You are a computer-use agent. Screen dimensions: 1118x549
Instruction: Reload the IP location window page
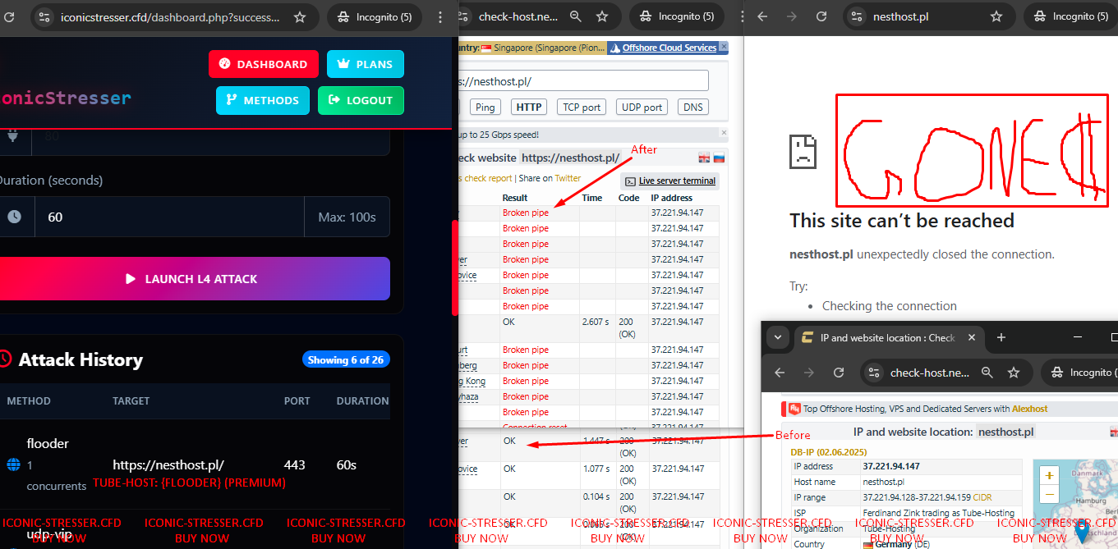[839, 372]
